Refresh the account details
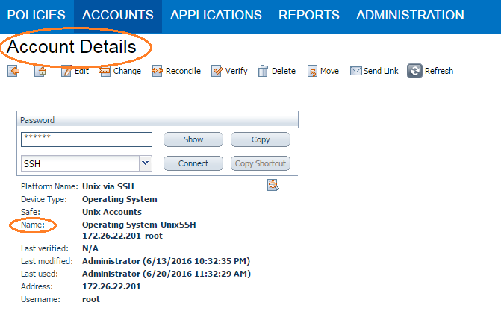 pos(414,71)
